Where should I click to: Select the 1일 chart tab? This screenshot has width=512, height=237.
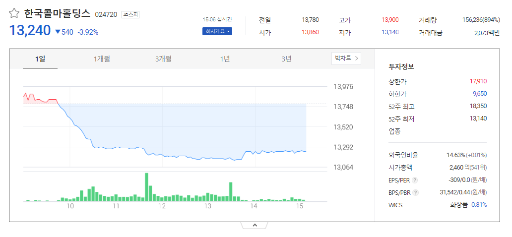click(40, 59)
